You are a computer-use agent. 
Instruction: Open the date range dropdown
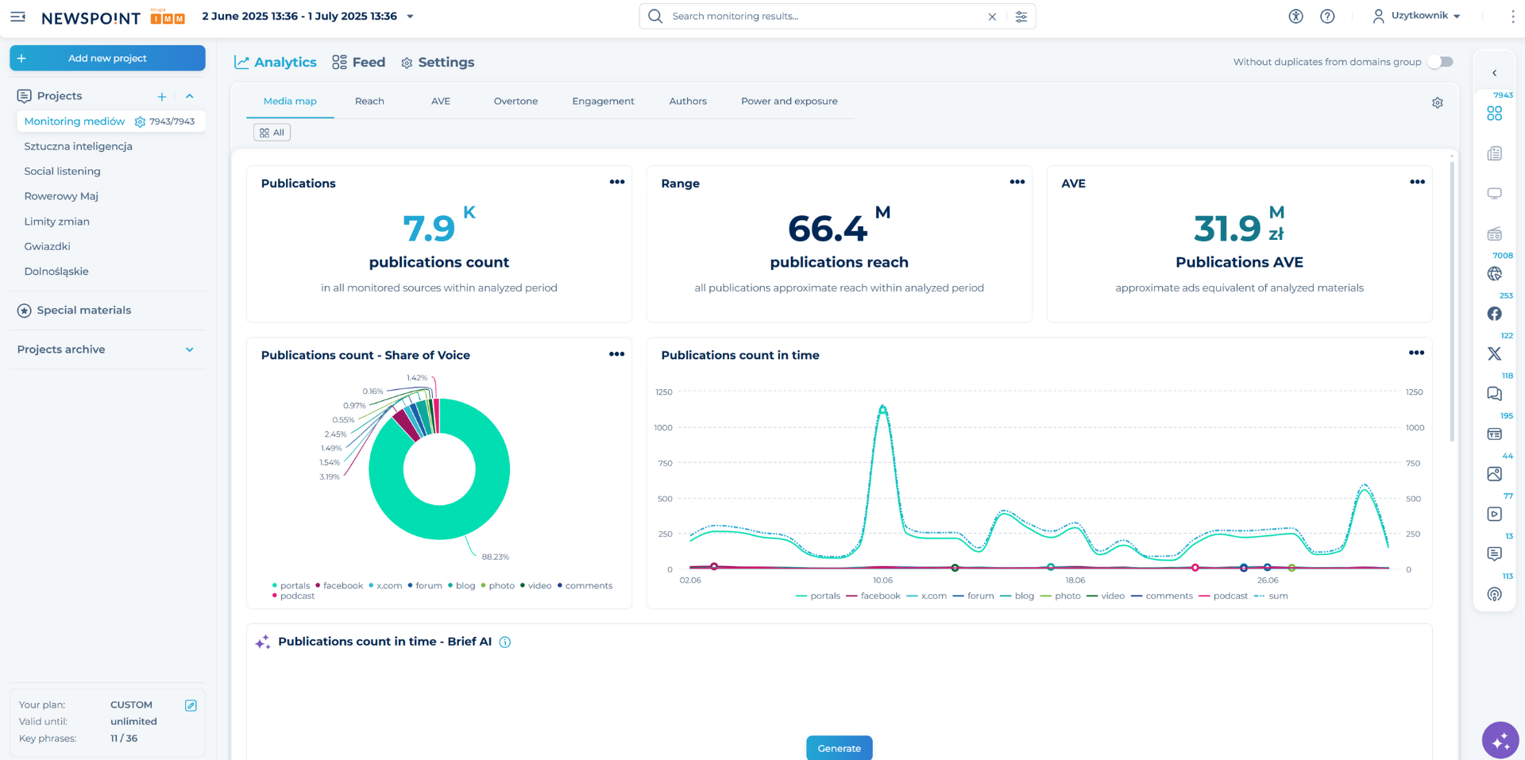410,17
